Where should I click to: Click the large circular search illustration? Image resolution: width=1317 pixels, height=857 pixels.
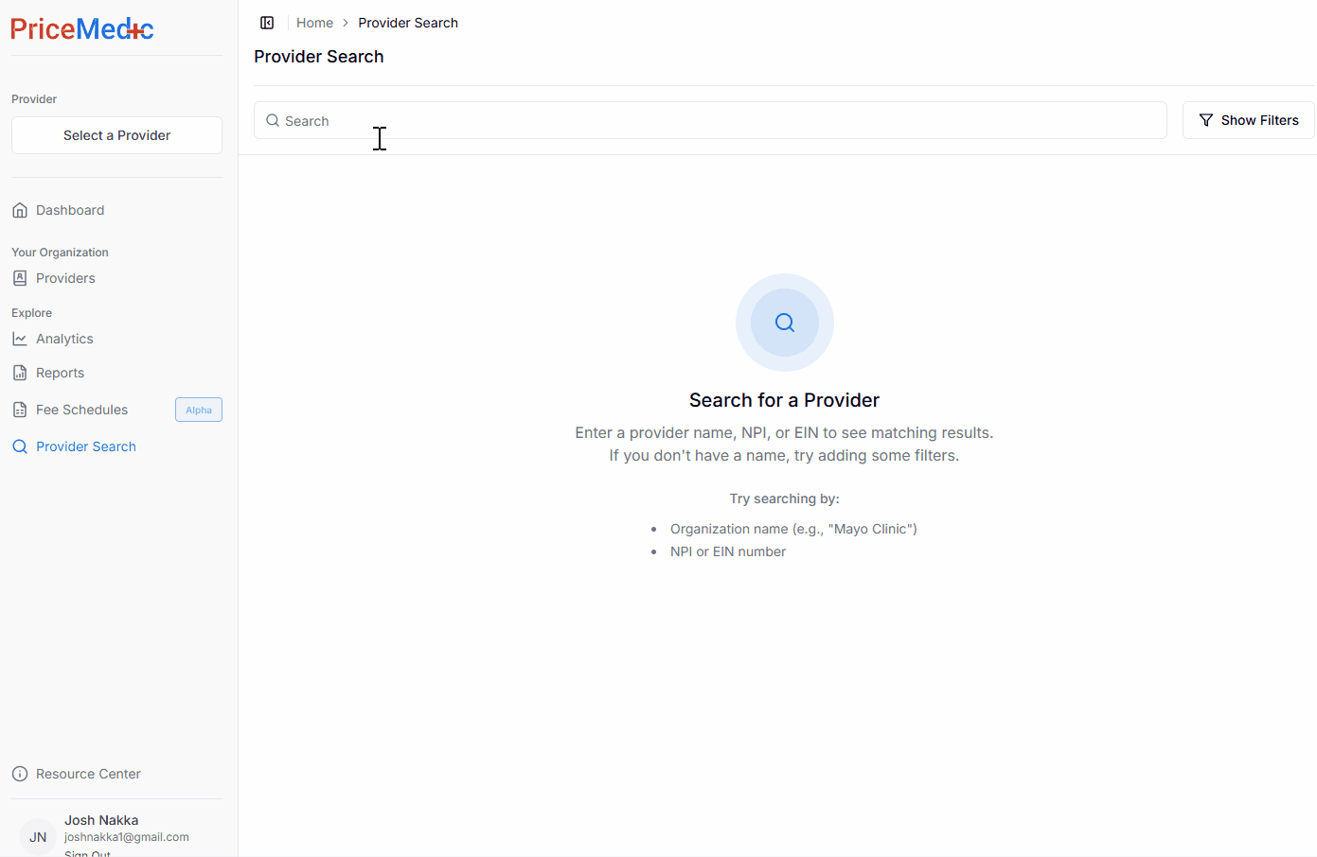[x=785, y=323]
